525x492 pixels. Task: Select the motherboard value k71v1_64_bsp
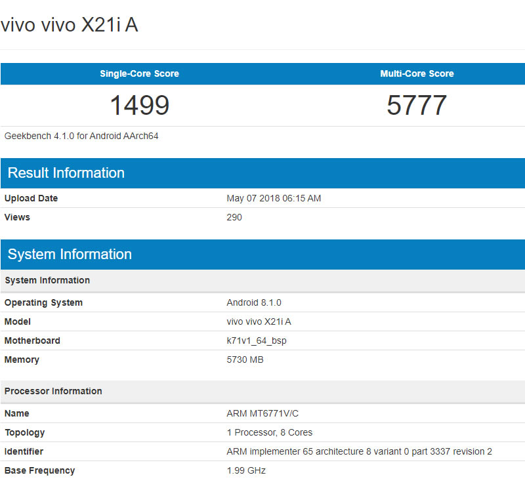(257, 340)
